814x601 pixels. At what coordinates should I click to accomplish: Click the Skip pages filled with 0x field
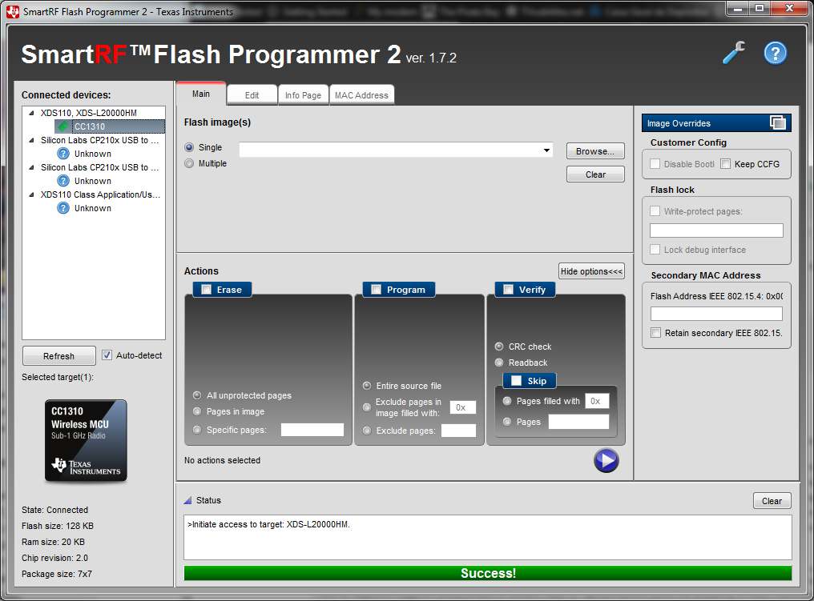point(597,401)
